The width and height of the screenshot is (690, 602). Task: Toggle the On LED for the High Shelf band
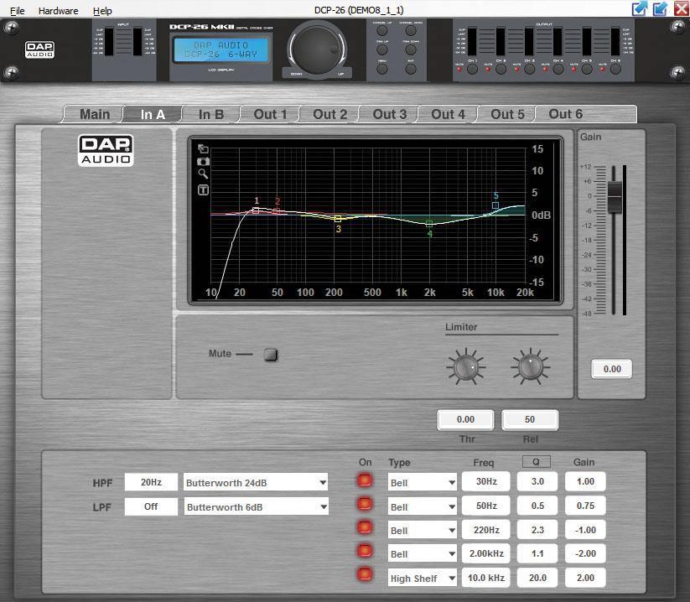click(365, 573)
